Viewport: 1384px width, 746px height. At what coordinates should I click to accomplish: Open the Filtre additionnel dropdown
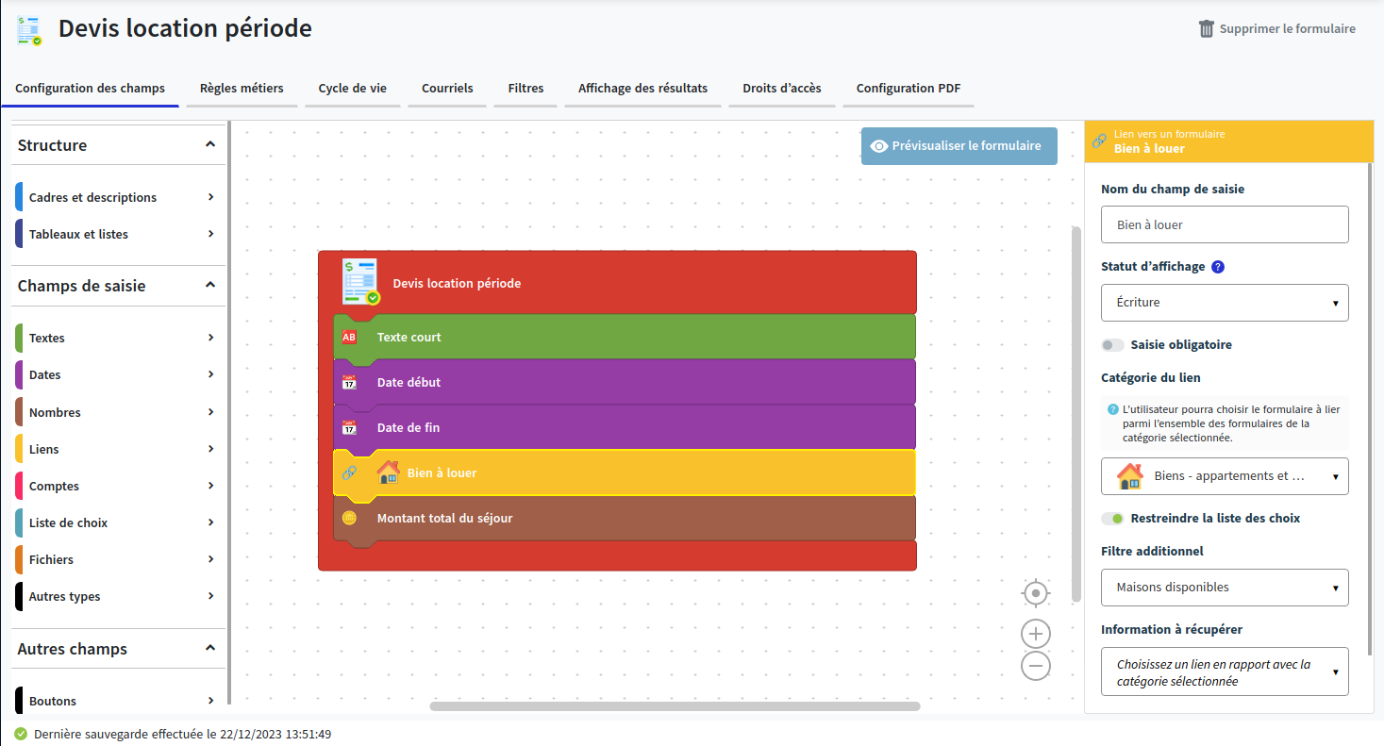(x=1224, y=588)
